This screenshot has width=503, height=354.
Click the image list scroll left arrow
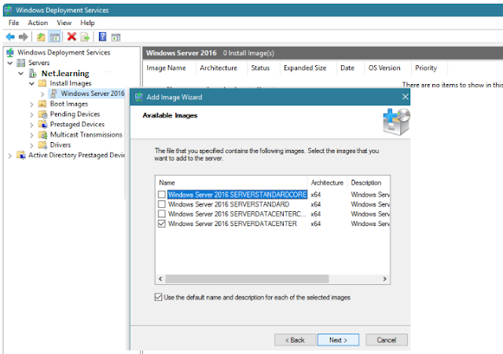pos(160,279)
